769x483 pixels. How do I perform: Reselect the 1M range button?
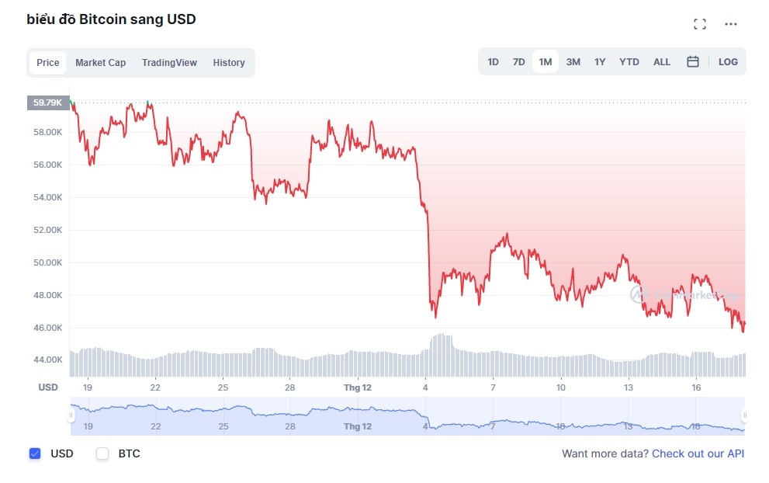(545, 61)
